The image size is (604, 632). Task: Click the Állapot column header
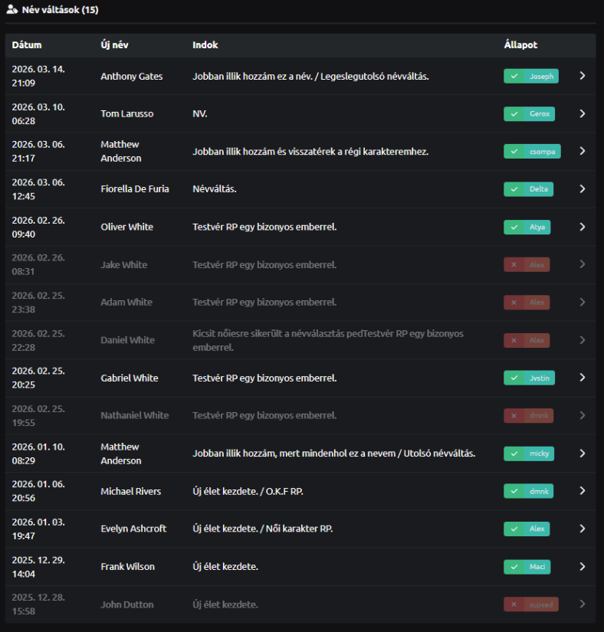click(520, 45)
